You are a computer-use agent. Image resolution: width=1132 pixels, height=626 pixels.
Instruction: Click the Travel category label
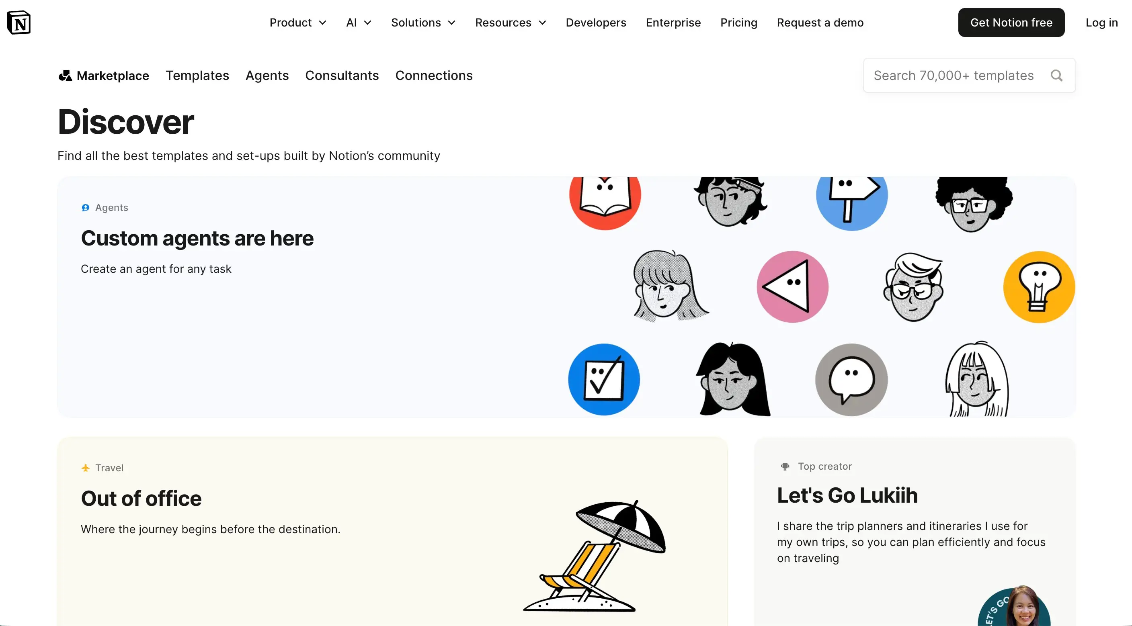click(109, 468)
